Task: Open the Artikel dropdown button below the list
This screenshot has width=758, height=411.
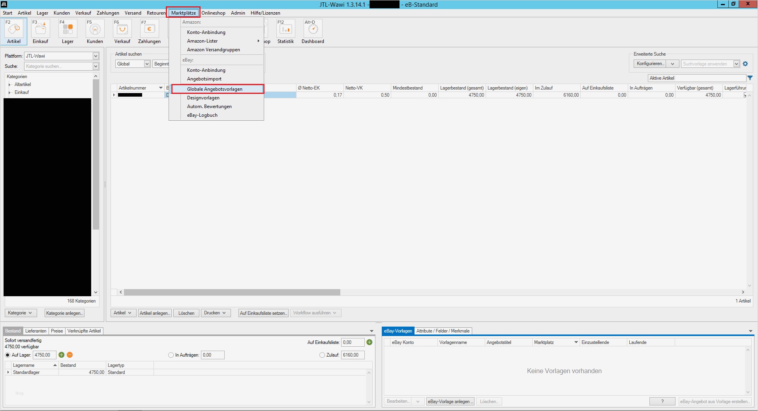Action: [123, 313]
